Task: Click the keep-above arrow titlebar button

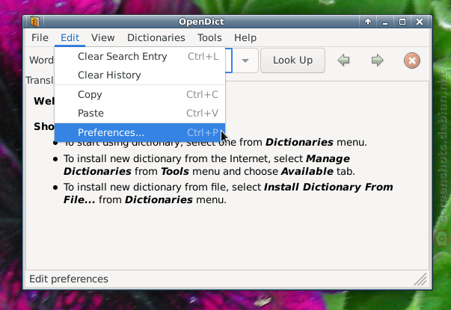Action: (x=367, y=22)
